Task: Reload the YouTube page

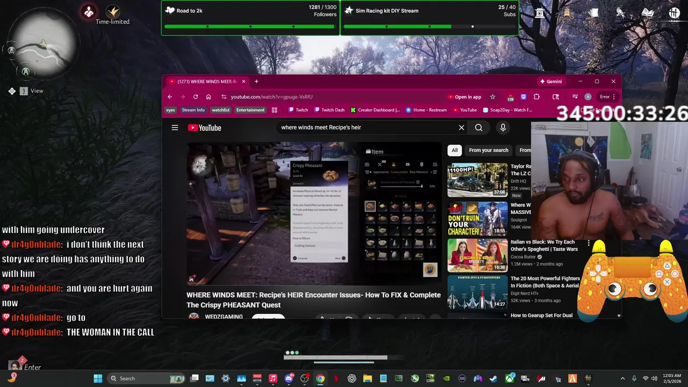Action: (x=196, y=97)
